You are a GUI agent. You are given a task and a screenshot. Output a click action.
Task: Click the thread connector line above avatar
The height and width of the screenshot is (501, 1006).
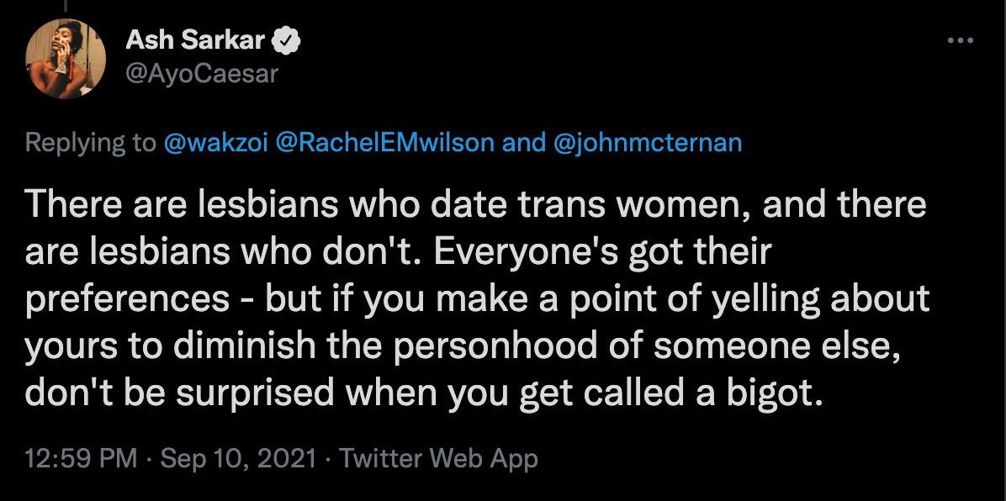point(66,5)
